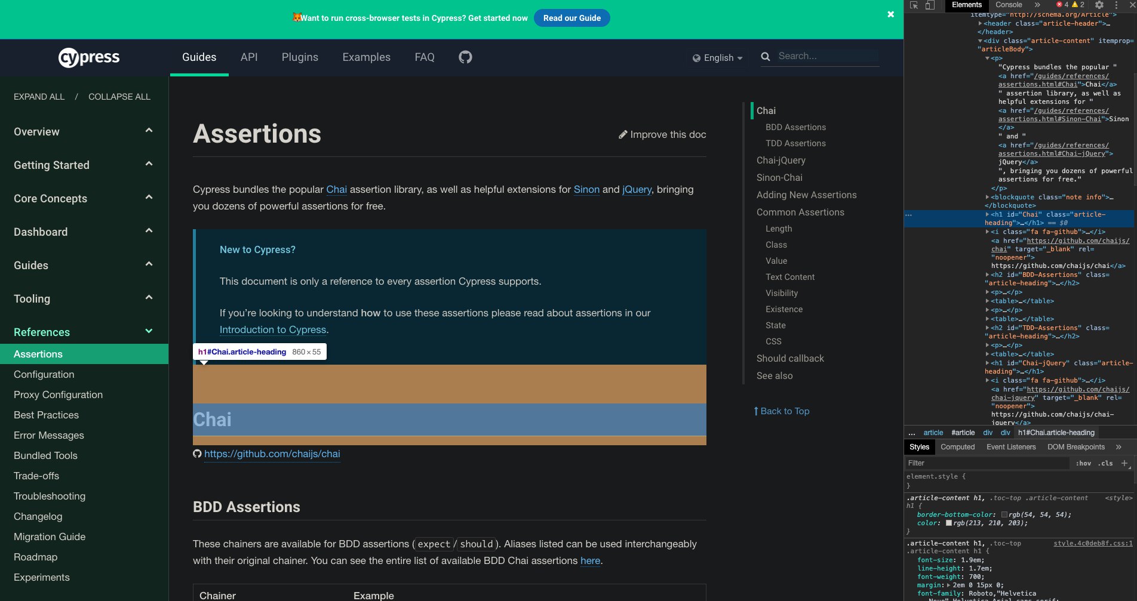The width and height of the screenshot is (1137, 601).
Task: Click the Read our Guide button
Action: [572, 18]
